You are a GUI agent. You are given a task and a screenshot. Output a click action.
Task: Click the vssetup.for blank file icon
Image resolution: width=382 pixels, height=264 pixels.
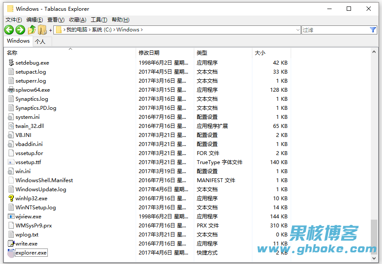pos(11,153)
